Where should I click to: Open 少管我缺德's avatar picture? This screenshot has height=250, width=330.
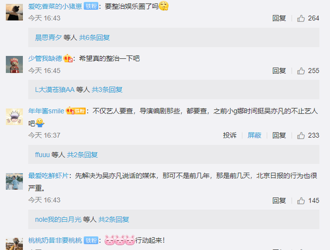pos(14,64)
